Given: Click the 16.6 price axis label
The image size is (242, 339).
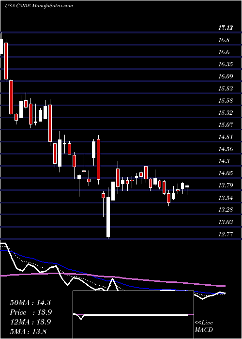Looking at the screenshot, I should pyautogui.click(x=224, y=52).
